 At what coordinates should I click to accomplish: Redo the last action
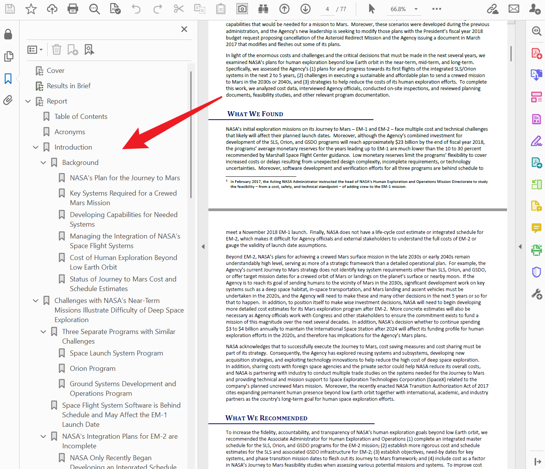point(158,9)
